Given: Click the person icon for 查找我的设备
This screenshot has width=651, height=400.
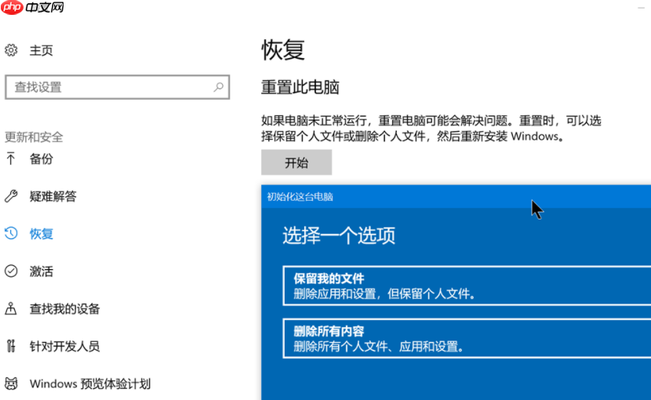Looking at the screenshot, I should pos(11,309).
